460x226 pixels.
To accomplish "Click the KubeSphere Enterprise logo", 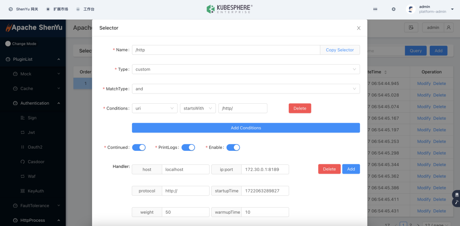I will (230, 9).
